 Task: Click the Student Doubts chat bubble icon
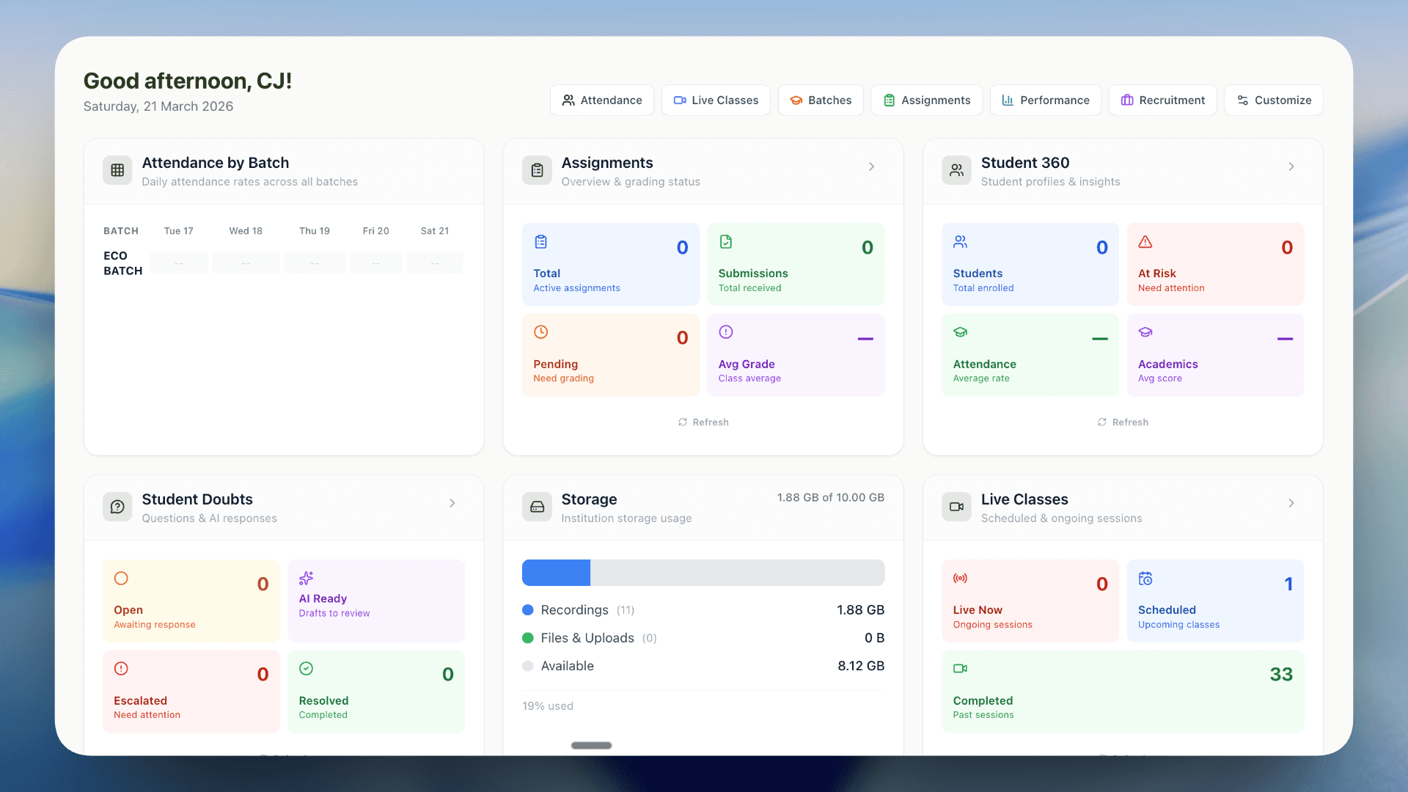(117, 507)
